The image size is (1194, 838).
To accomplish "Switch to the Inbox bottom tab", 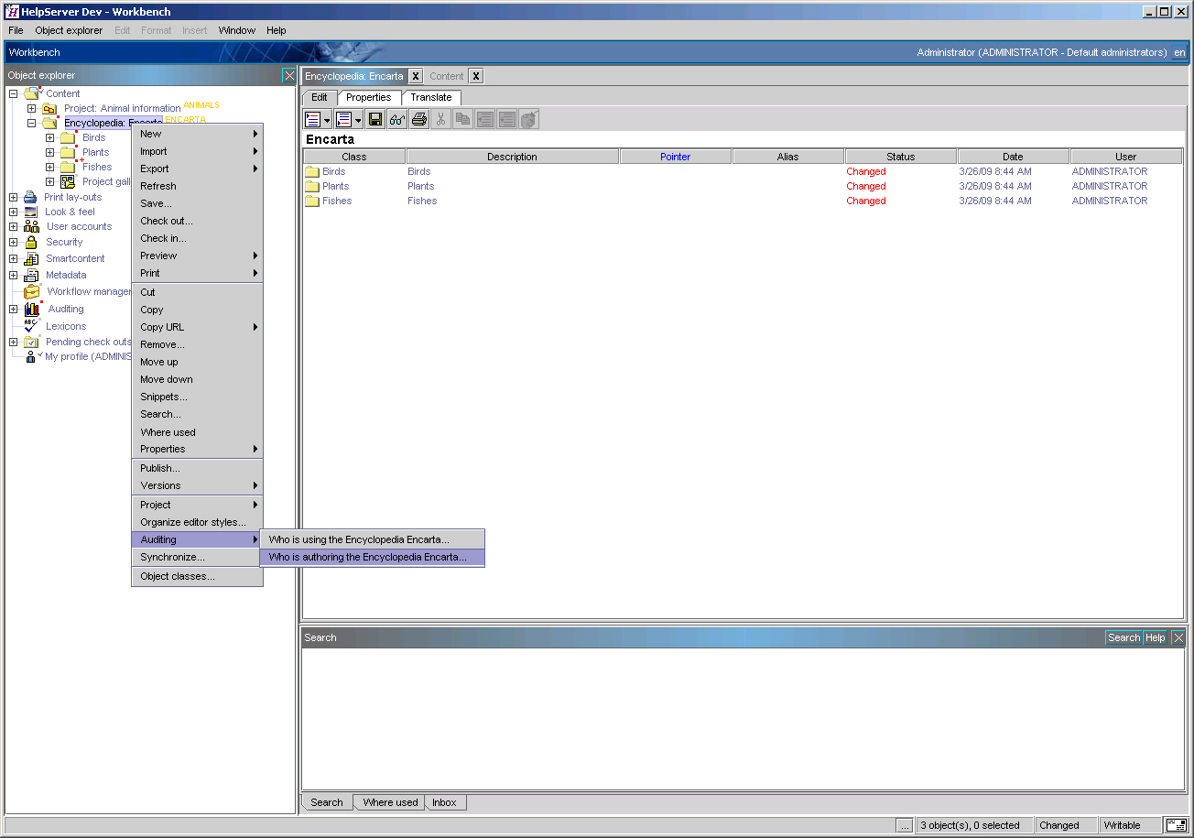I will coord(444,802).
